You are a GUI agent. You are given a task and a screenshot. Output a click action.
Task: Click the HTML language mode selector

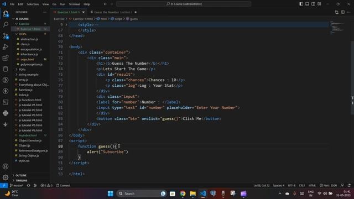click(x=312, y=186)
